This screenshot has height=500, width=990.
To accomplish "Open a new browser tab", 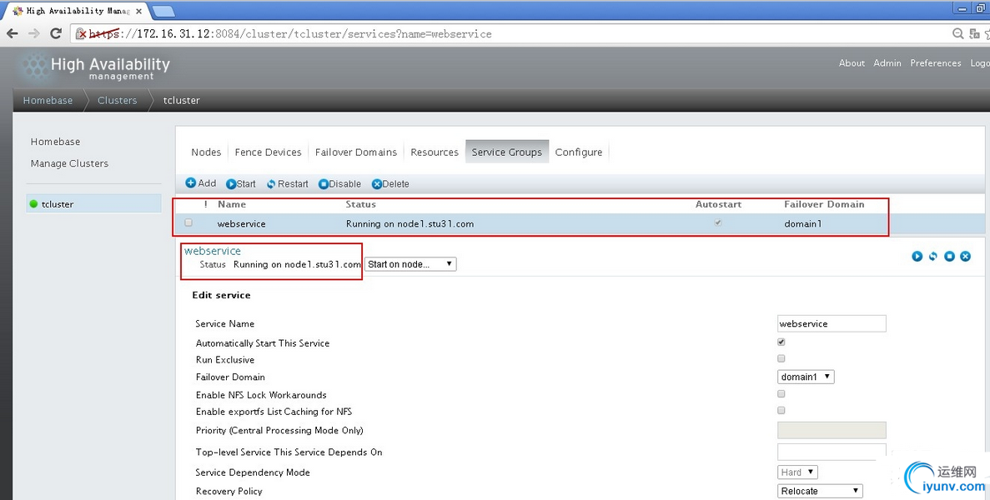I will [163, 12].
